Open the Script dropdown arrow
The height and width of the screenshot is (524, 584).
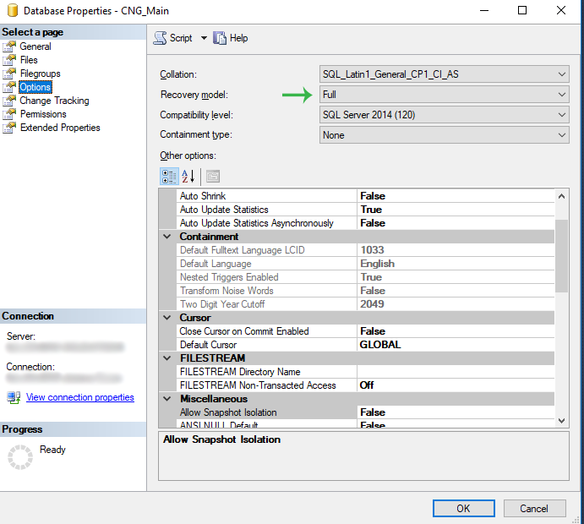pos(204,38)
